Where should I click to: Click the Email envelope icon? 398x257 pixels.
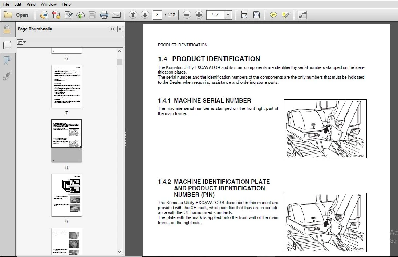116,15
